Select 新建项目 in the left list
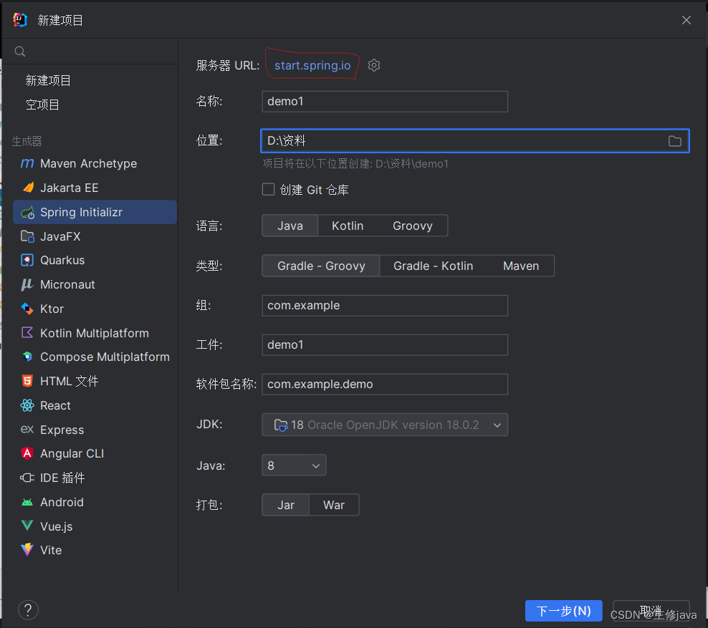 pos(48,80)
